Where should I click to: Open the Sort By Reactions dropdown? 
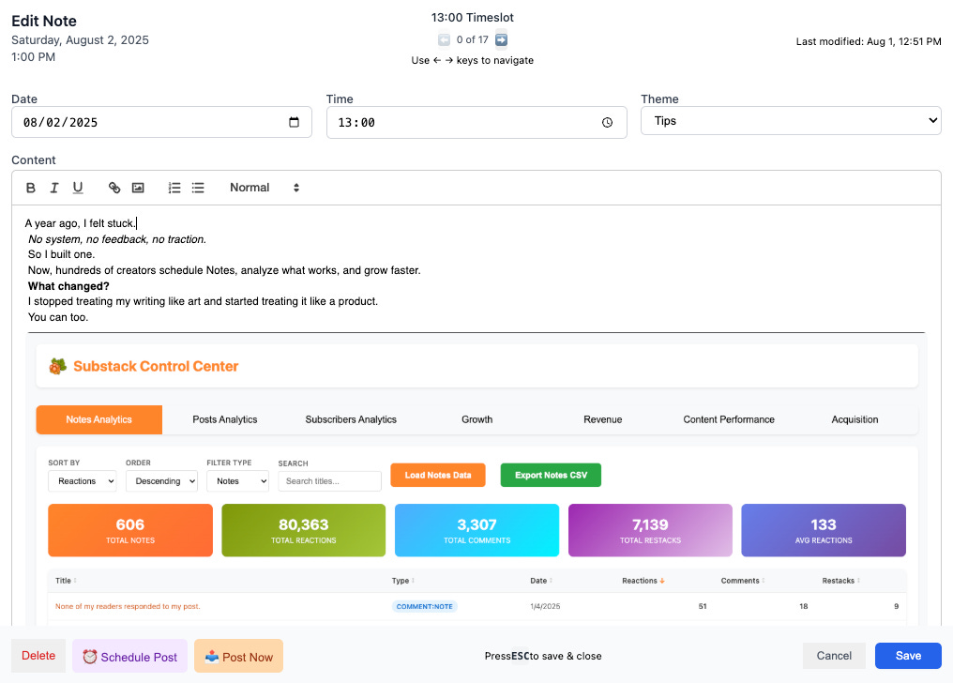click(82, 481)
